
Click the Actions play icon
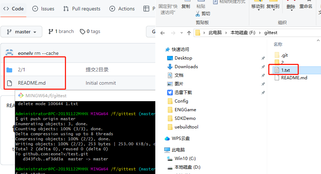click(112, 9)
